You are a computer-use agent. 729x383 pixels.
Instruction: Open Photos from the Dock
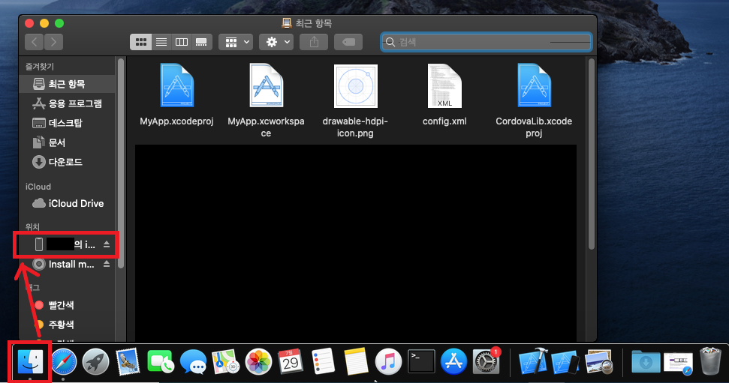coord(258,362)
